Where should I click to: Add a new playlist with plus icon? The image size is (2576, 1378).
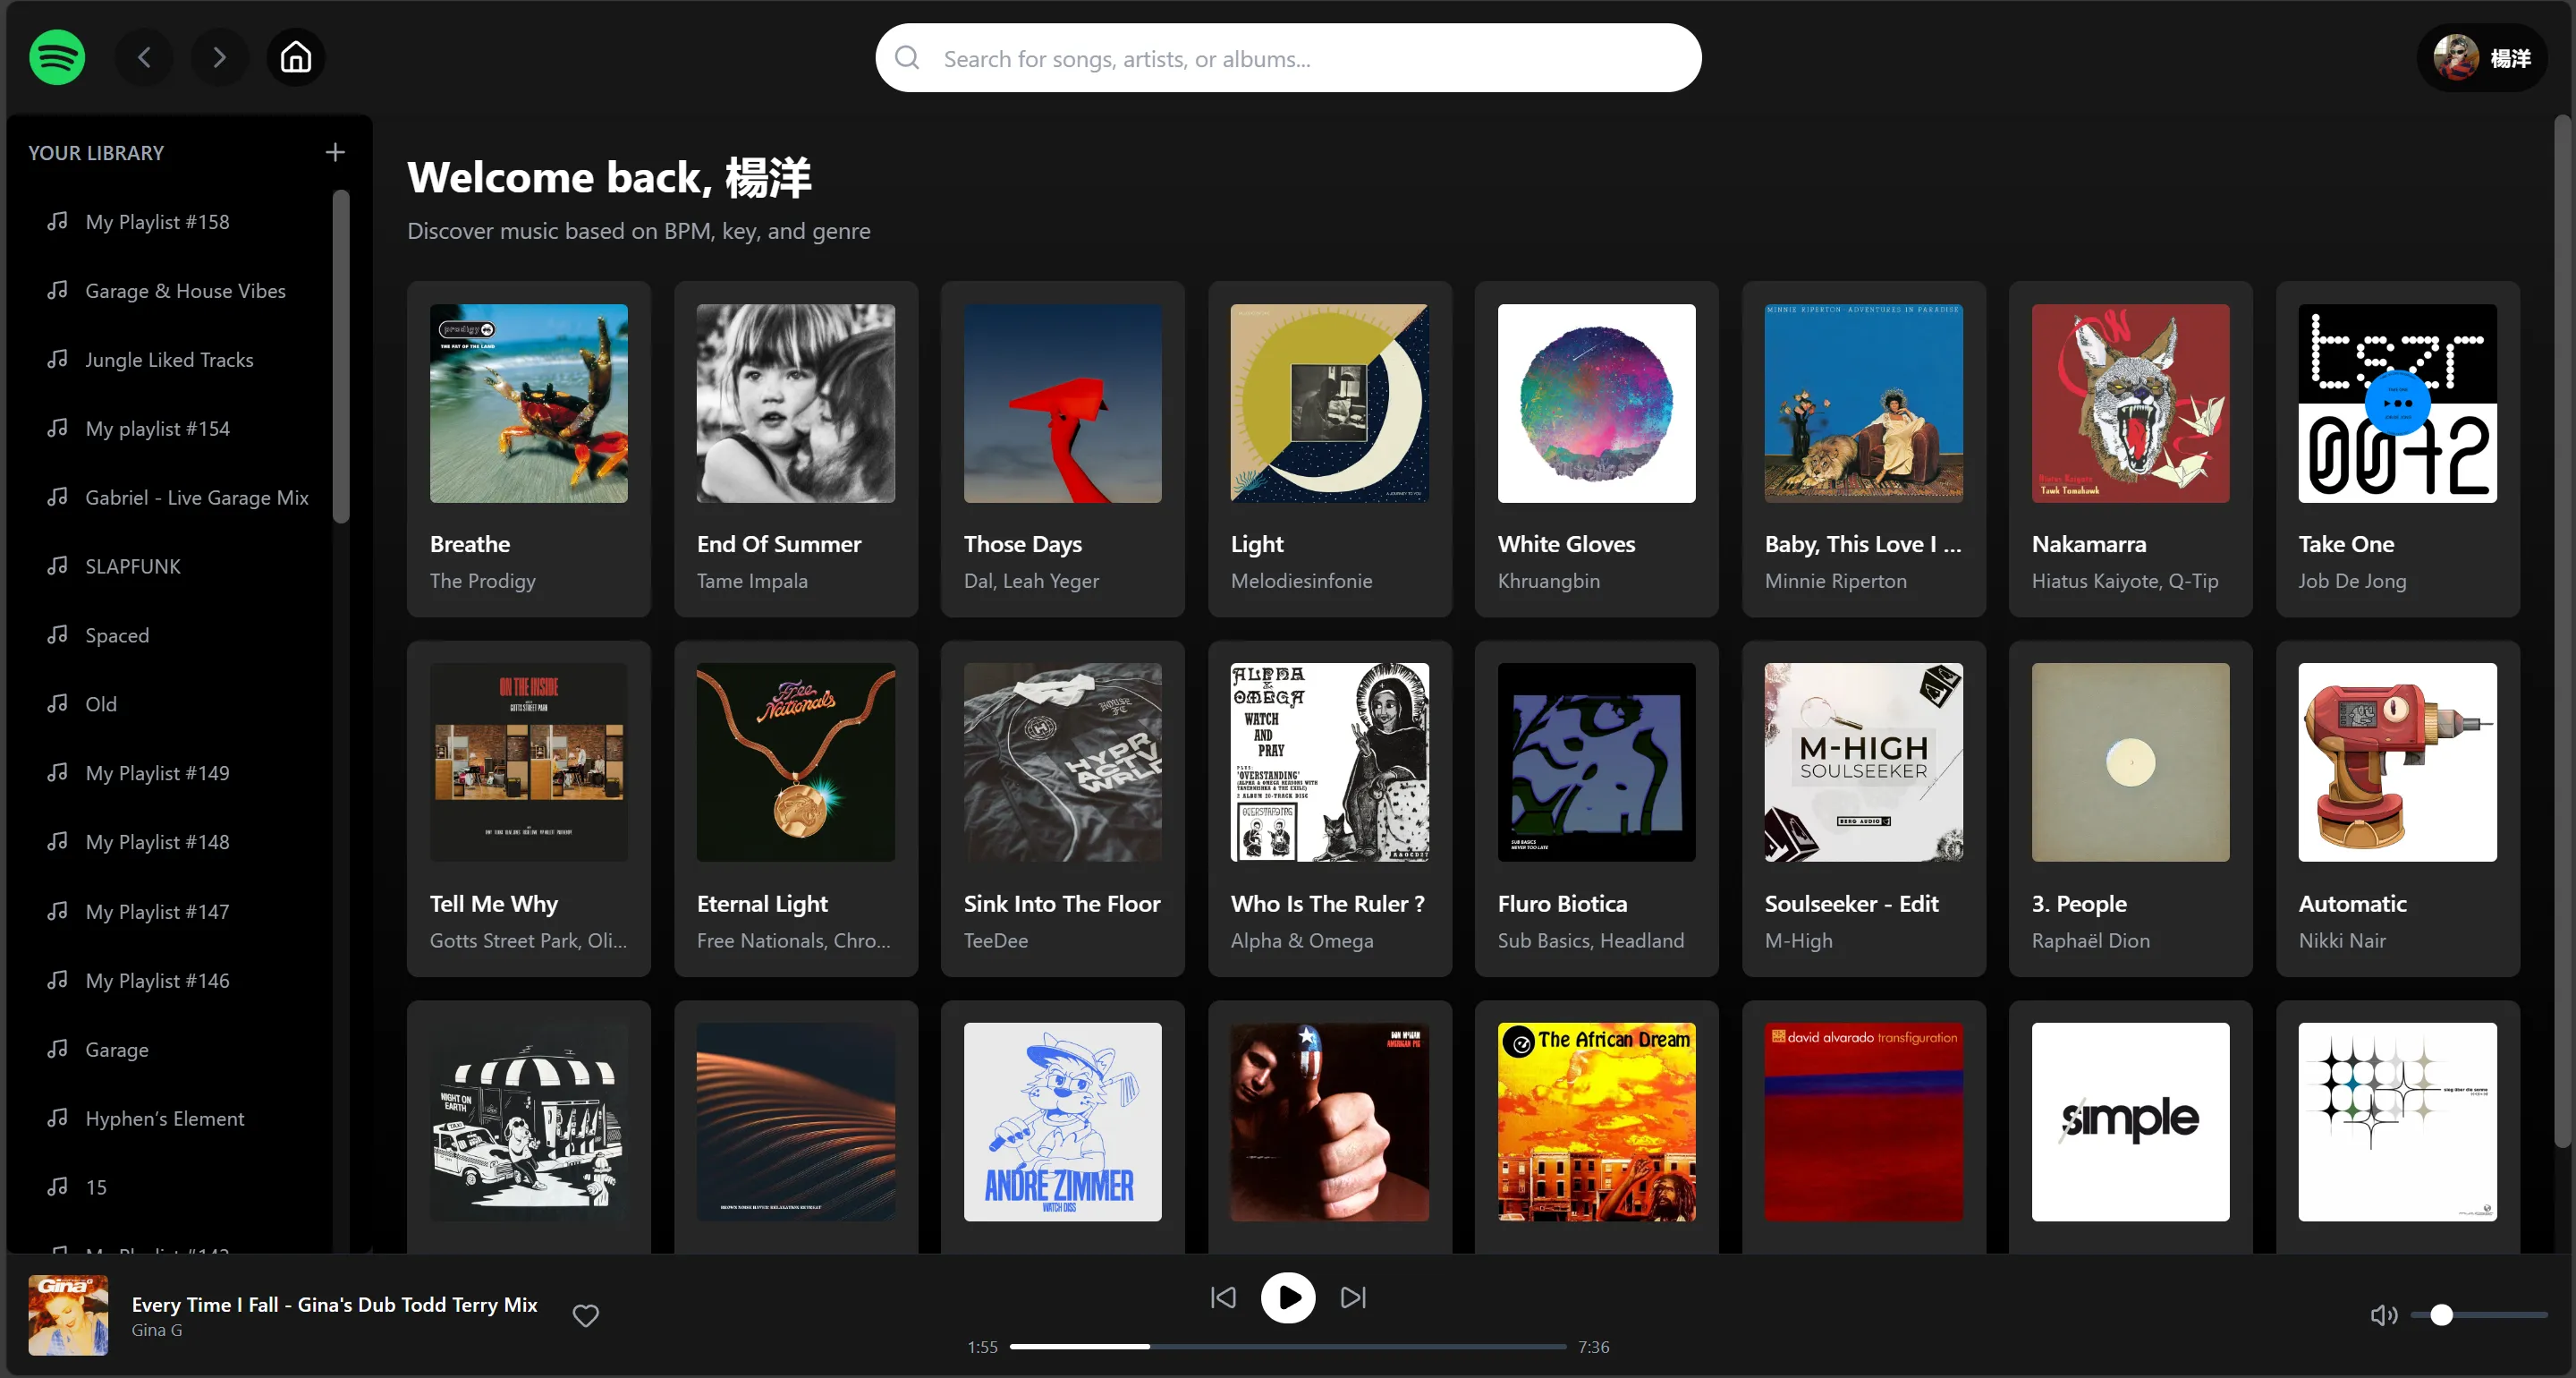(x=335, y=152)
